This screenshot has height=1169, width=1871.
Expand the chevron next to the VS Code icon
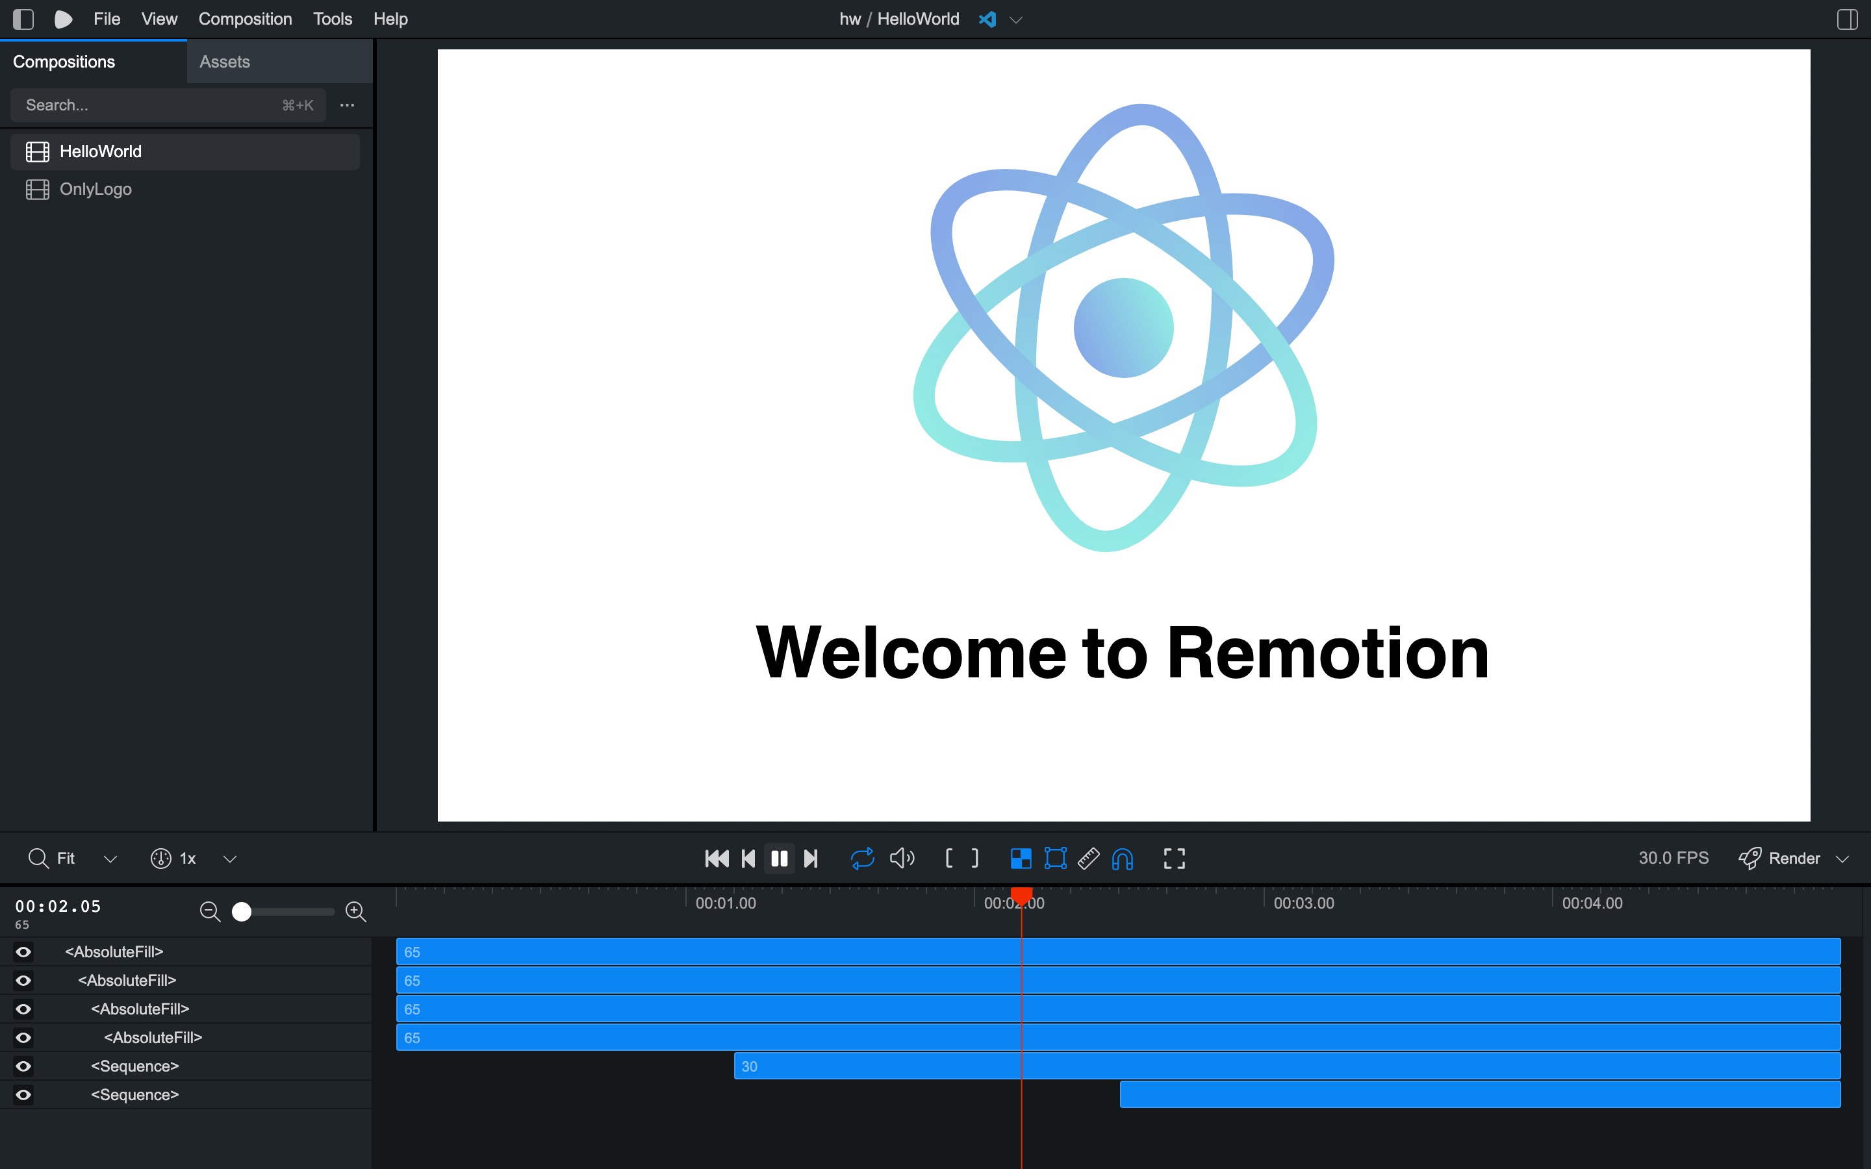[x=1017, y=20]
